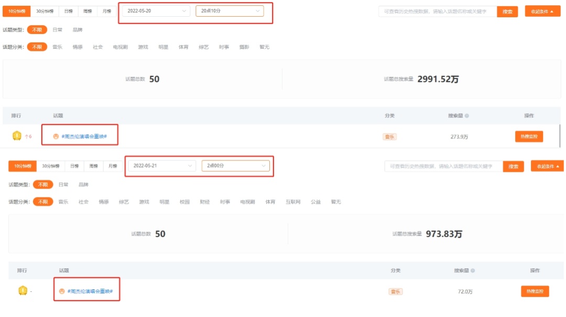Select 公益 topic category
566x317 pixels.
[315, 202]
